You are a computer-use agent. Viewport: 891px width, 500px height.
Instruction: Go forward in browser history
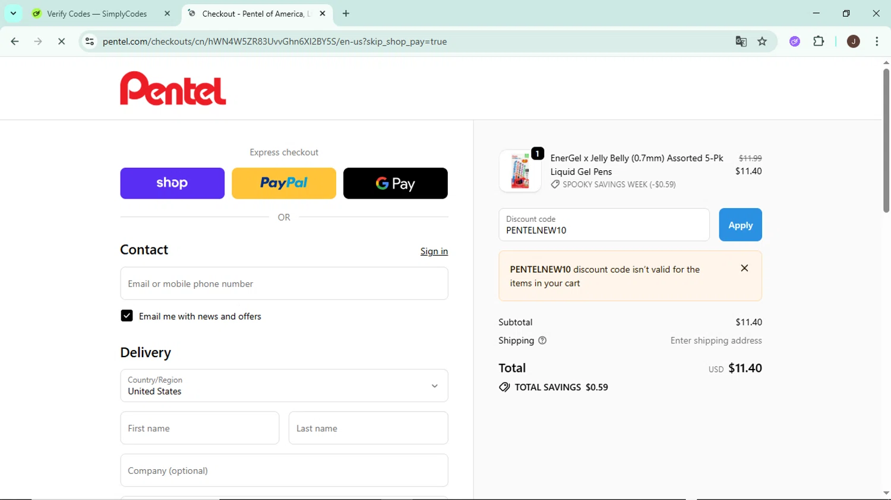tap(38, 42)
